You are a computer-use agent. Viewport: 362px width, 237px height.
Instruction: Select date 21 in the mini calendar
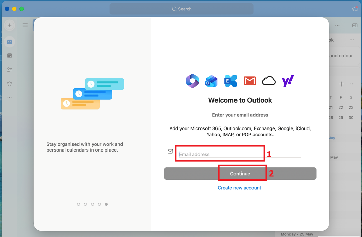pyautogui.click(x=331, y=107)
